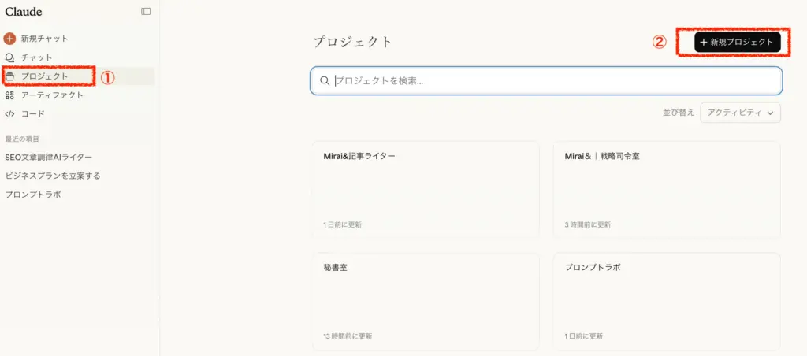Click the Claude logo text
The height and width of the screenshot is (356, 807).
point(24,11)
